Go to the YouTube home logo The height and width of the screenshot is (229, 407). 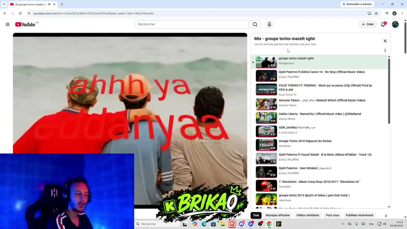(25, 24)
